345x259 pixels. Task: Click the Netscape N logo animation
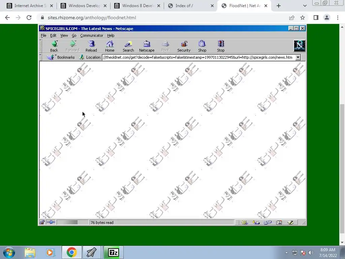[300, 46]
